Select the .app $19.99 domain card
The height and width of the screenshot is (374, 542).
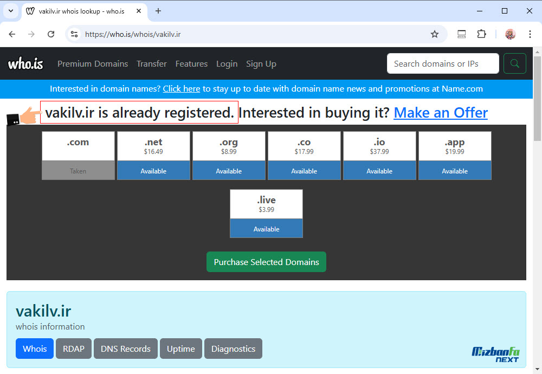[455, 156]
